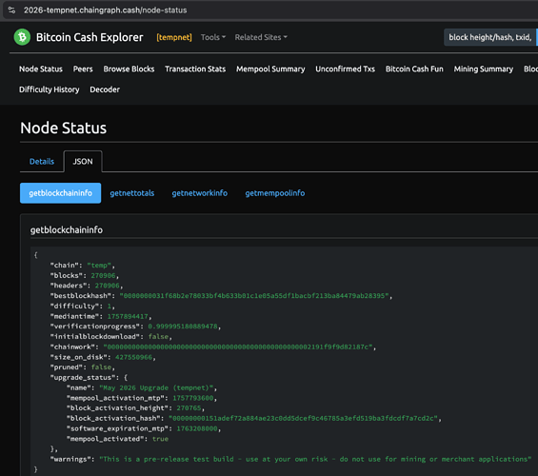Open site settings icon in address bar

[11, 10]
